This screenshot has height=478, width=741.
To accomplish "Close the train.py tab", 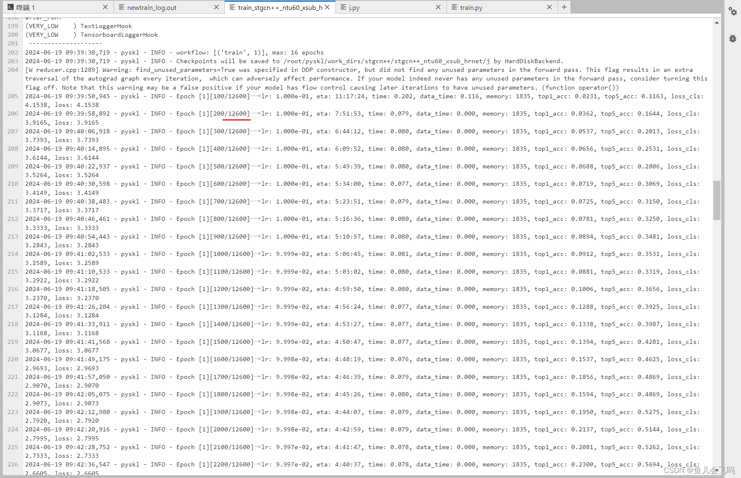I will pyautogui.click(x=549, y=7).
